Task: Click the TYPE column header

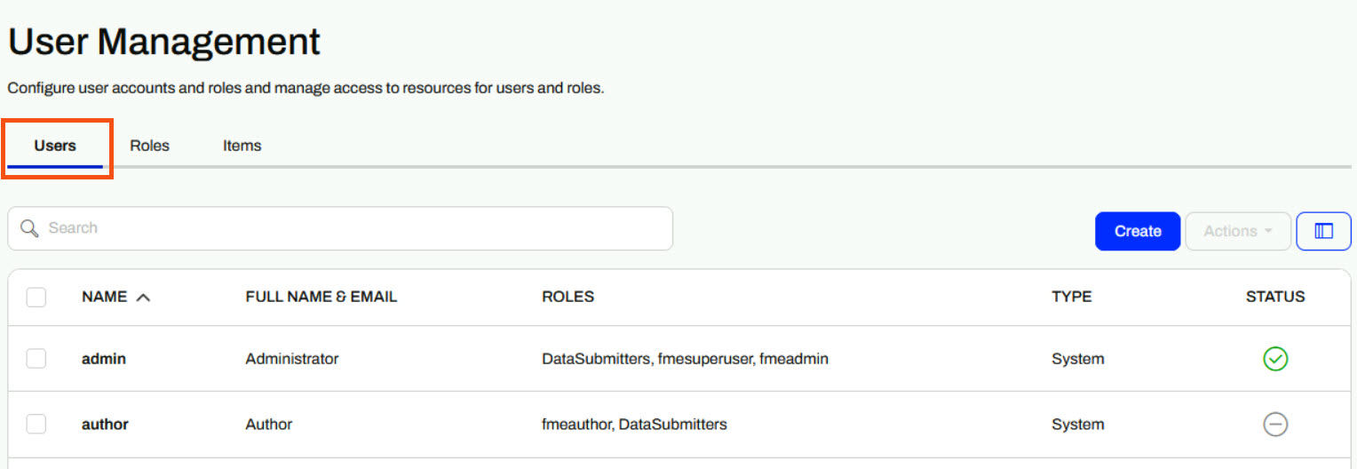Action: 1071,297
